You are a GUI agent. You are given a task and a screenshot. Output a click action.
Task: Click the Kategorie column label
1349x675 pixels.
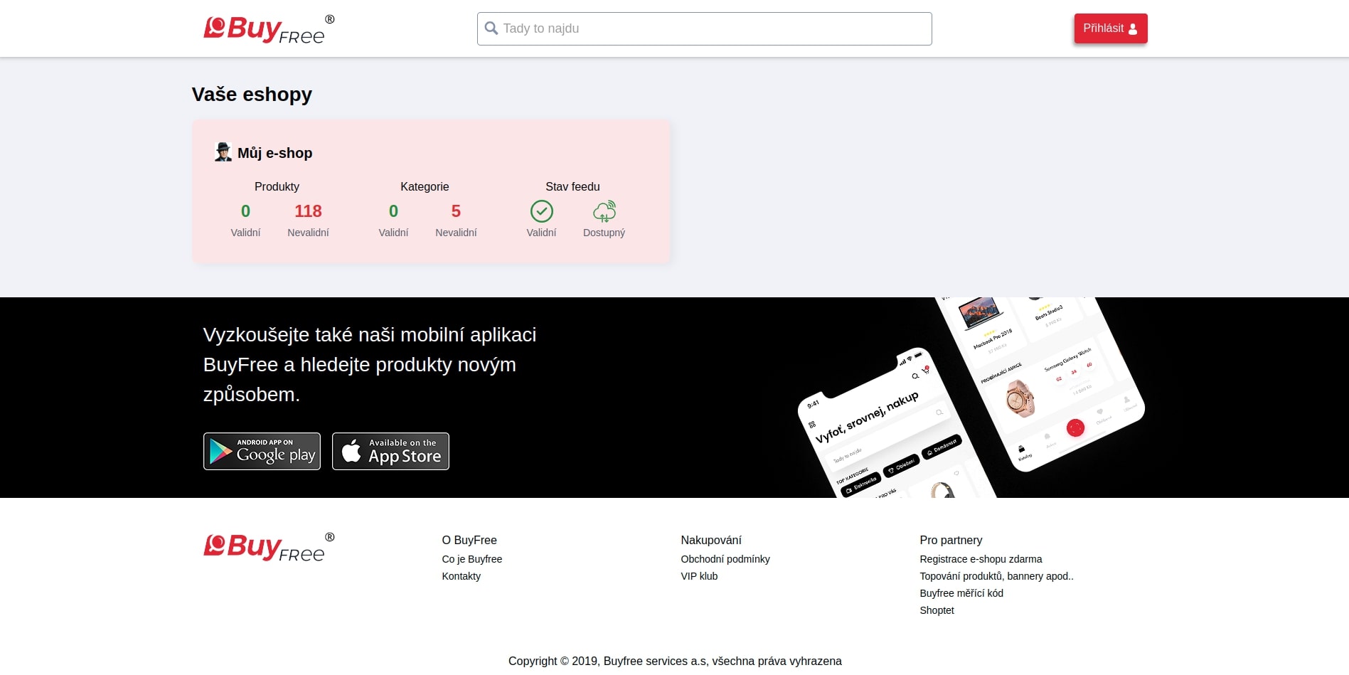[425, 186]
